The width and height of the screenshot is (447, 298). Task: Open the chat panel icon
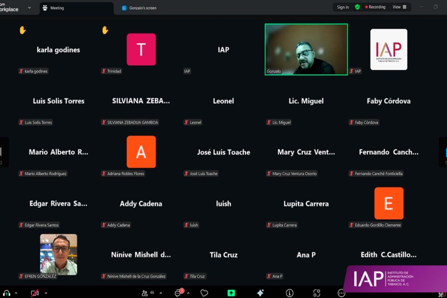178,293
